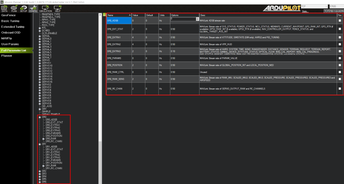
Task: Select Full Parameter List in the sidebar
Action: click(x=17, y=50)
